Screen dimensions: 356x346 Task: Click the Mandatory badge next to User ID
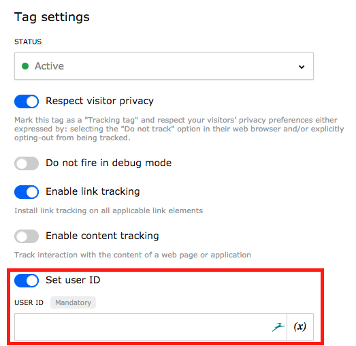(73, 302)
